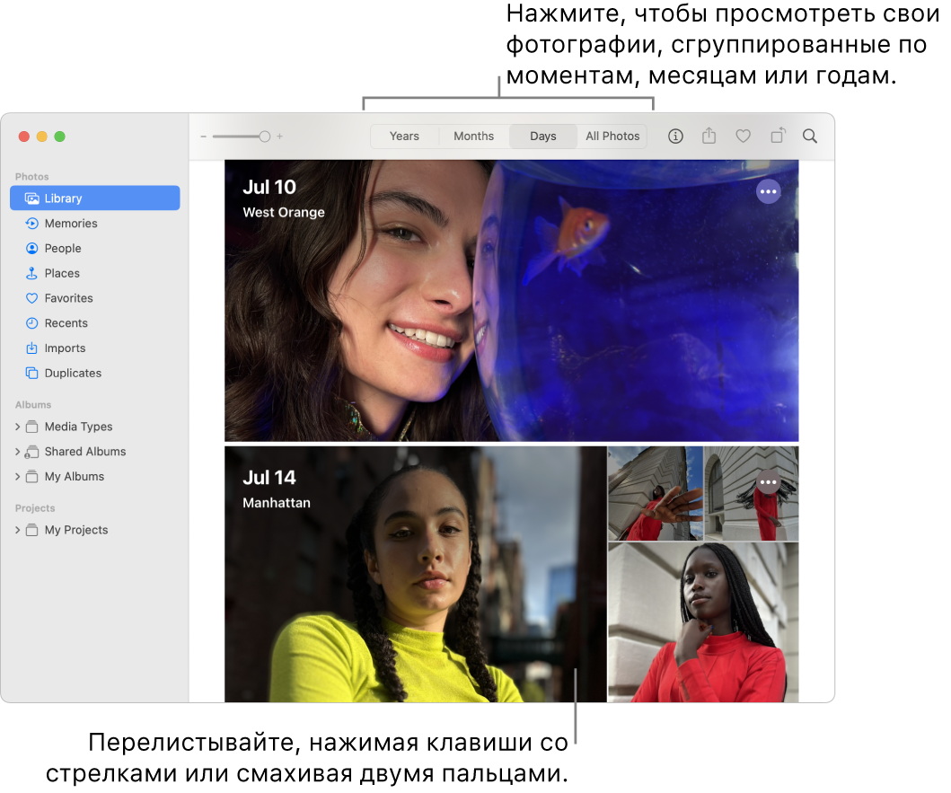Click the Share icon in toolbar
The width and height of the screenshot is (951, 793).
pos(709,136)
